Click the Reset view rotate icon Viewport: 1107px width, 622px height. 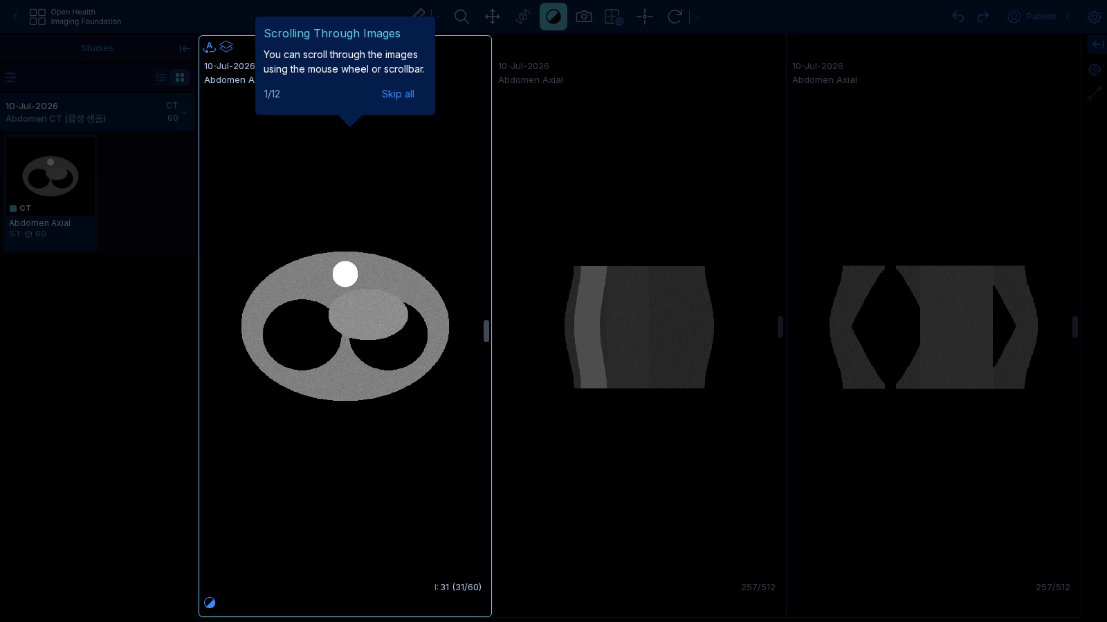point(675,17)
